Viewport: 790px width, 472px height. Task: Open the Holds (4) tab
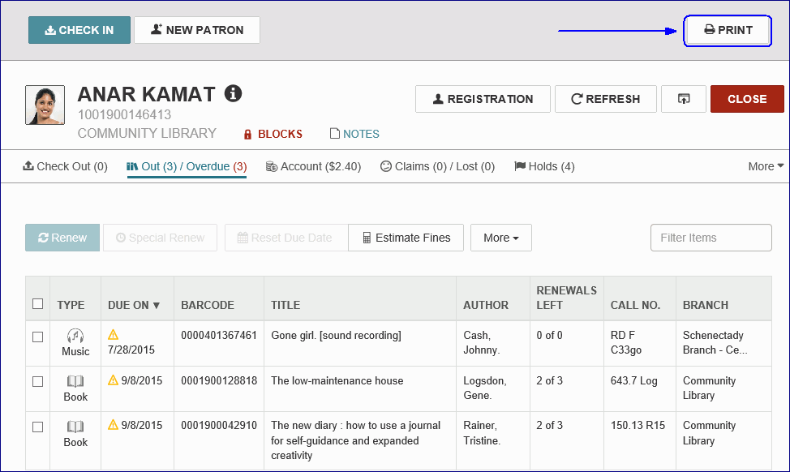[544, 166]
